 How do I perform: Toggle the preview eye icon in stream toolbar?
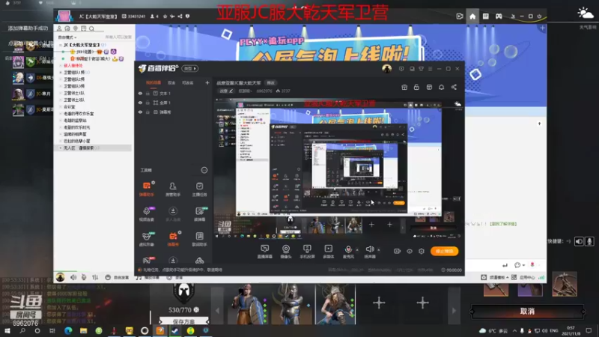(410, 251)
